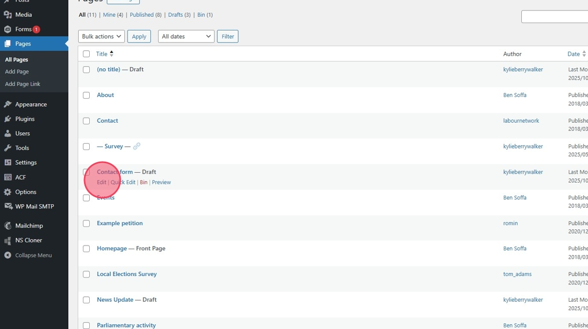Viewport: 588px width, 329px height.
Task: Open Add Page Link submenu item
Action: (23, 84)
